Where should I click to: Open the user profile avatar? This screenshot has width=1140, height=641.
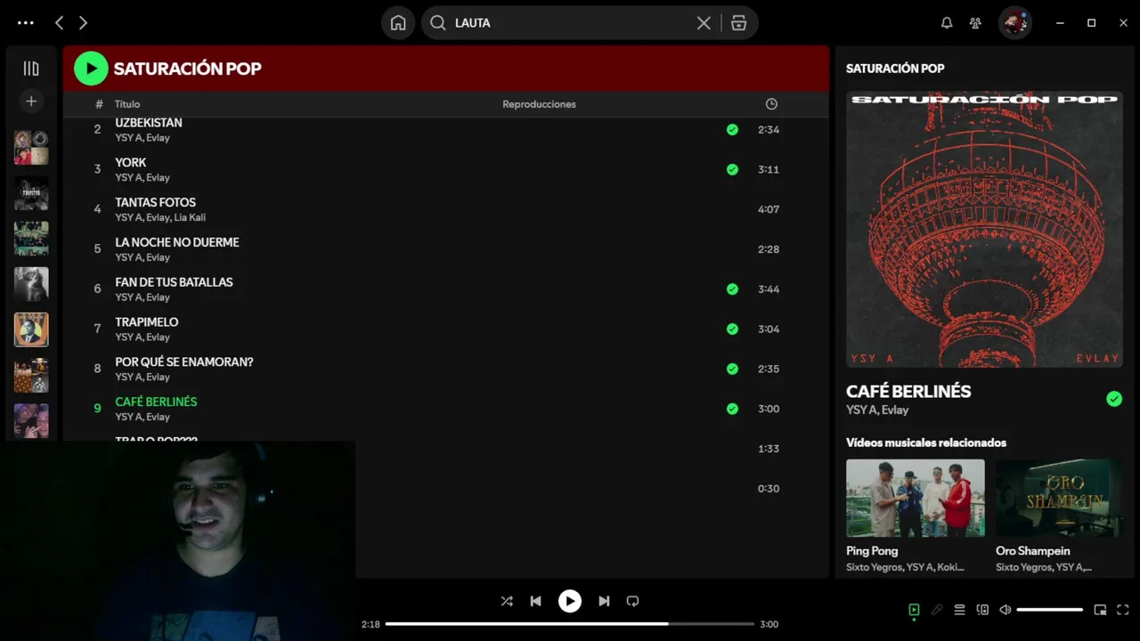click(x=1015, y=23)
